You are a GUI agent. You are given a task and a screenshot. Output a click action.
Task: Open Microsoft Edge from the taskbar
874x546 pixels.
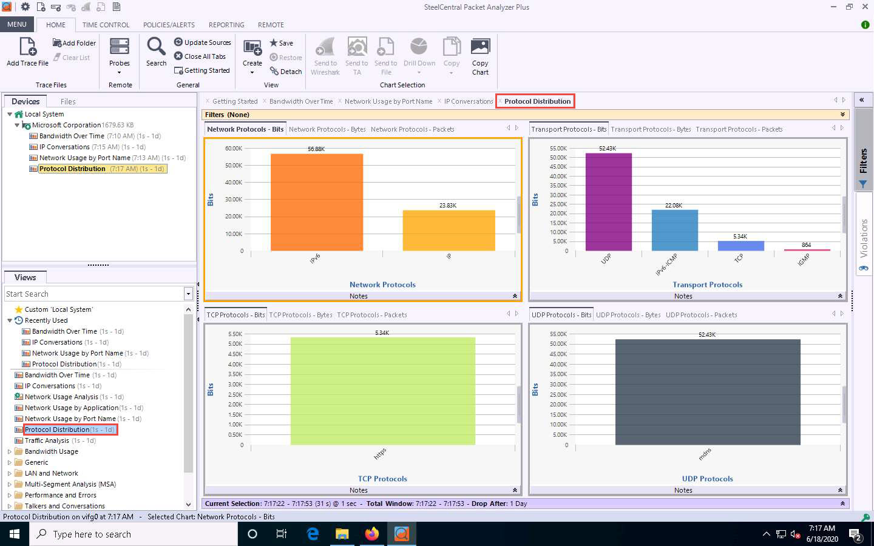point(313,534)
